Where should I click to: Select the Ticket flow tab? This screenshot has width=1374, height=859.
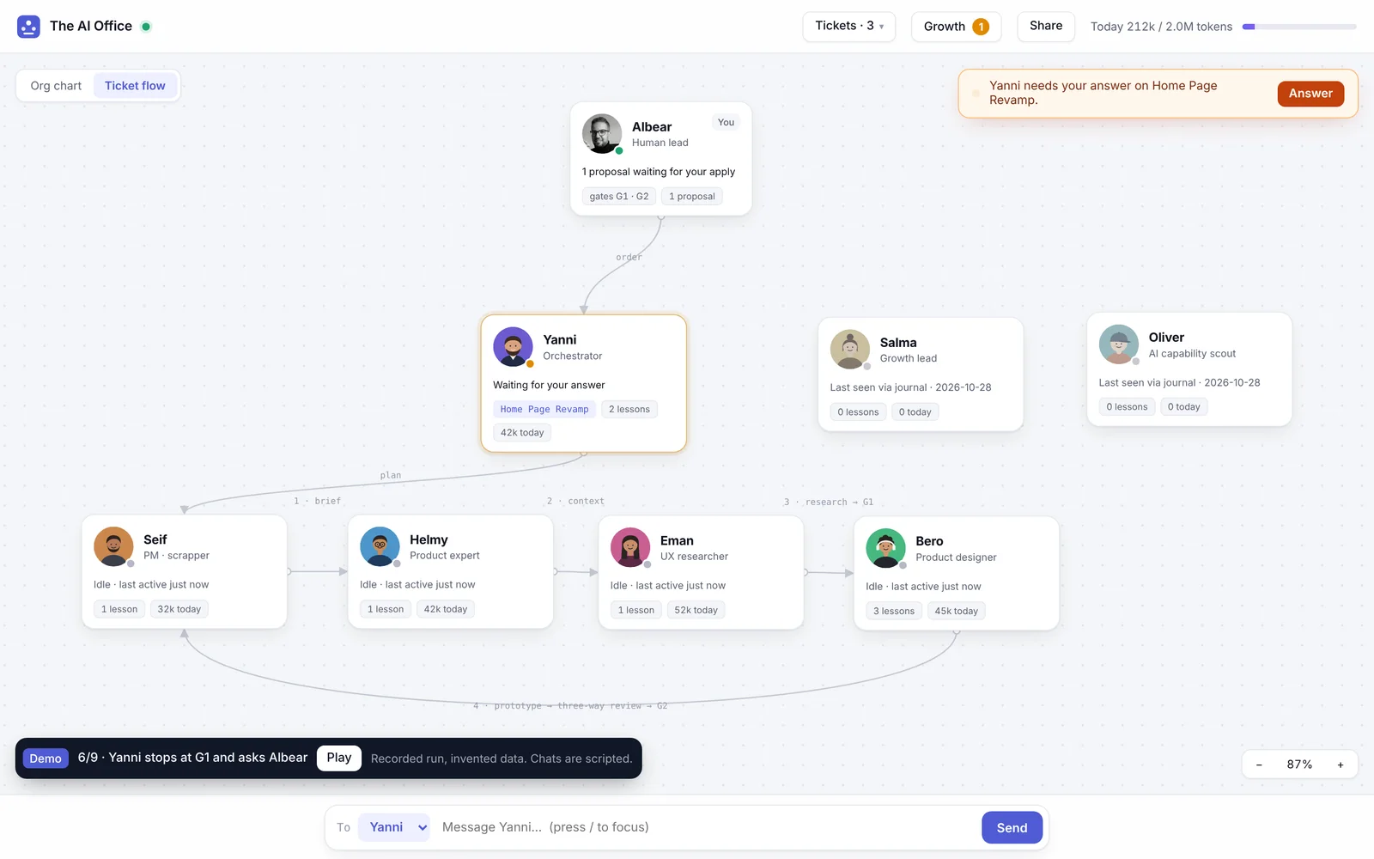coord(135,86)
